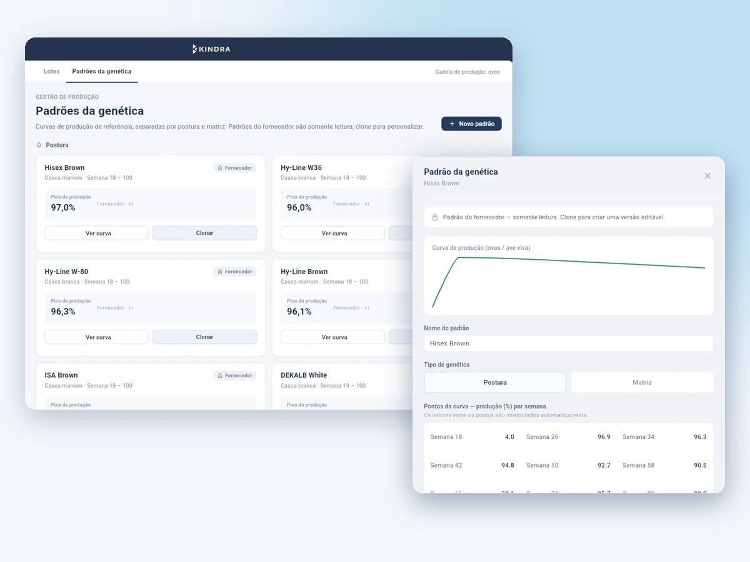This screenshot has height=562, width=750.
Task: Close the Padrão da genética dialog
Action: pyautogui.click(x=707, y=176)
